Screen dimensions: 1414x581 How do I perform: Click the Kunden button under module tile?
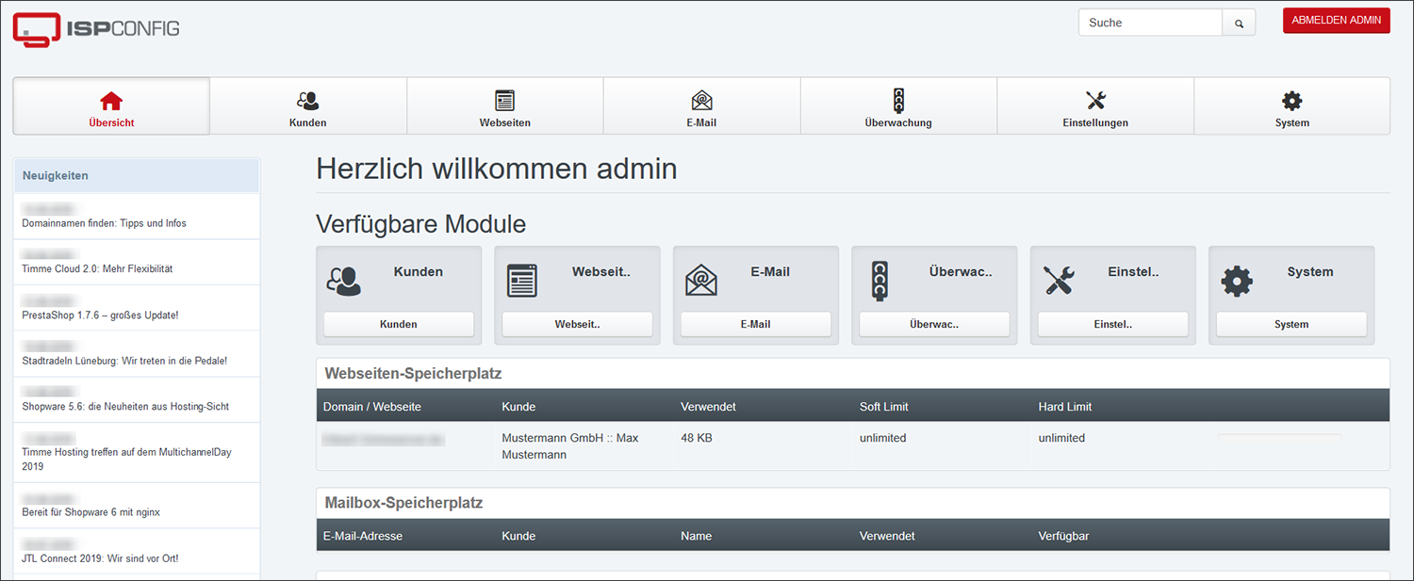(398, 324)
